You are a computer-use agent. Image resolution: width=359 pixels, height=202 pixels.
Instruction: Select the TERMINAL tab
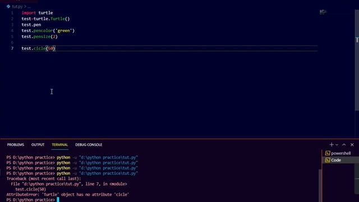60,145
